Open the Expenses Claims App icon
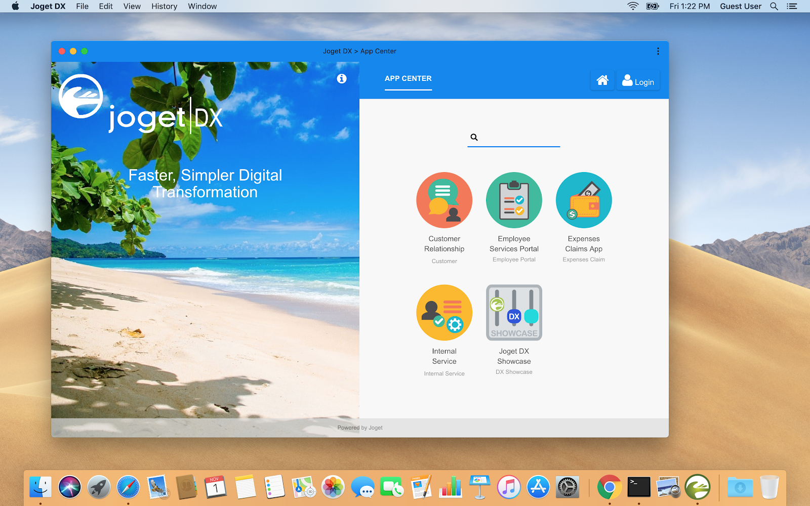 [x=584, y=200]
